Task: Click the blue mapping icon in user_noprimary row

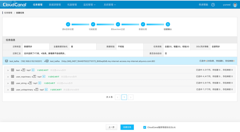Action: click(x=44, y=76)
